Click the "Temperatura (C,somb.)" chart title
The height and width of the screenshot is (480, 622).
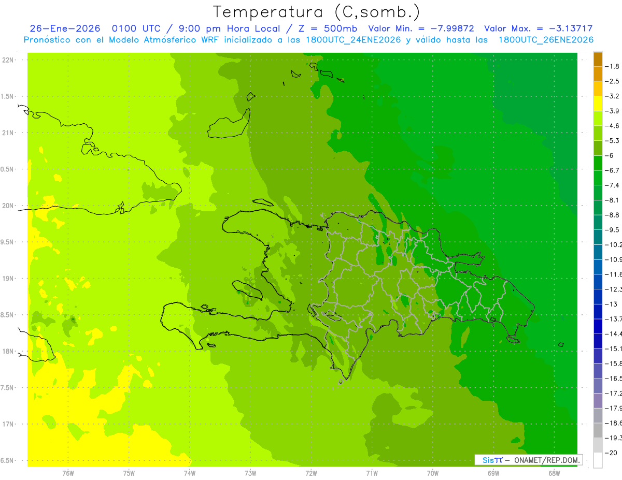[x=317, y=11]
